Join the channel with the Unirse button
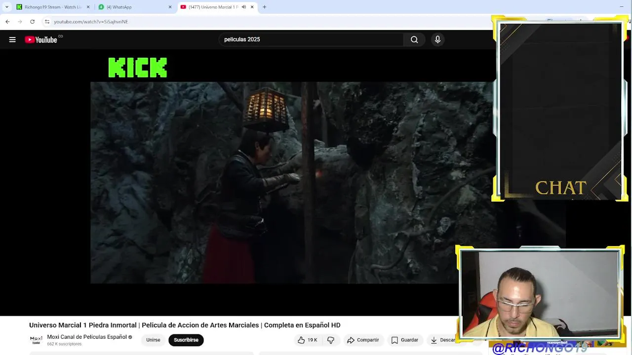The image size is (632, 355). pos(153,340)
